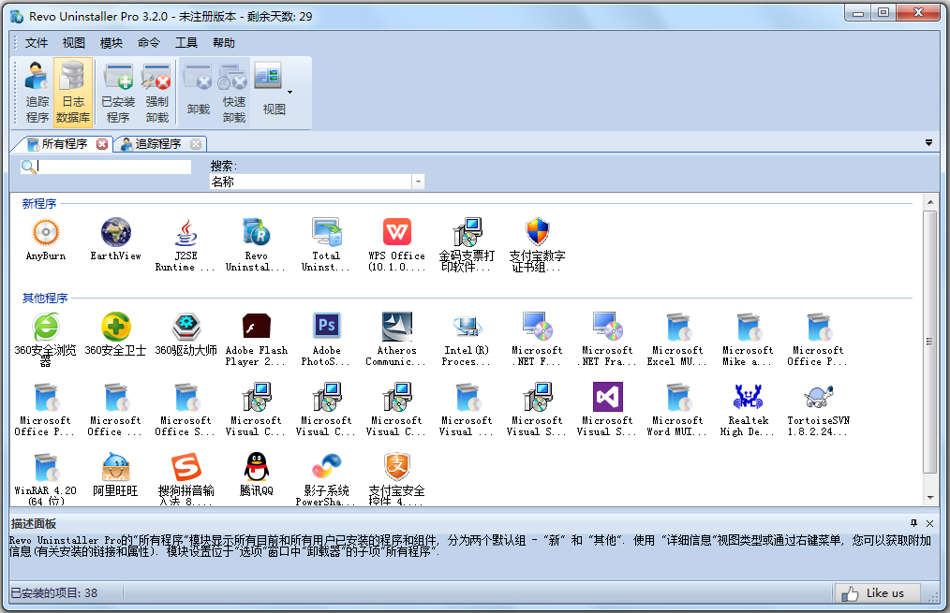The width and height of the screenshot is (950, 613).
Task: Open the 命令 menu
Action: (148, 43)
